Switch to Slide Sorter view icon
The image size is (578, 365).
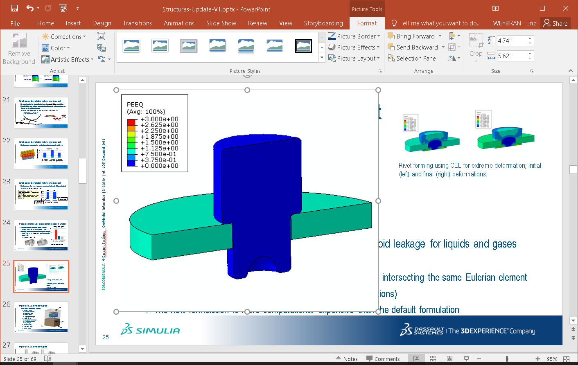tap(433, 359)
